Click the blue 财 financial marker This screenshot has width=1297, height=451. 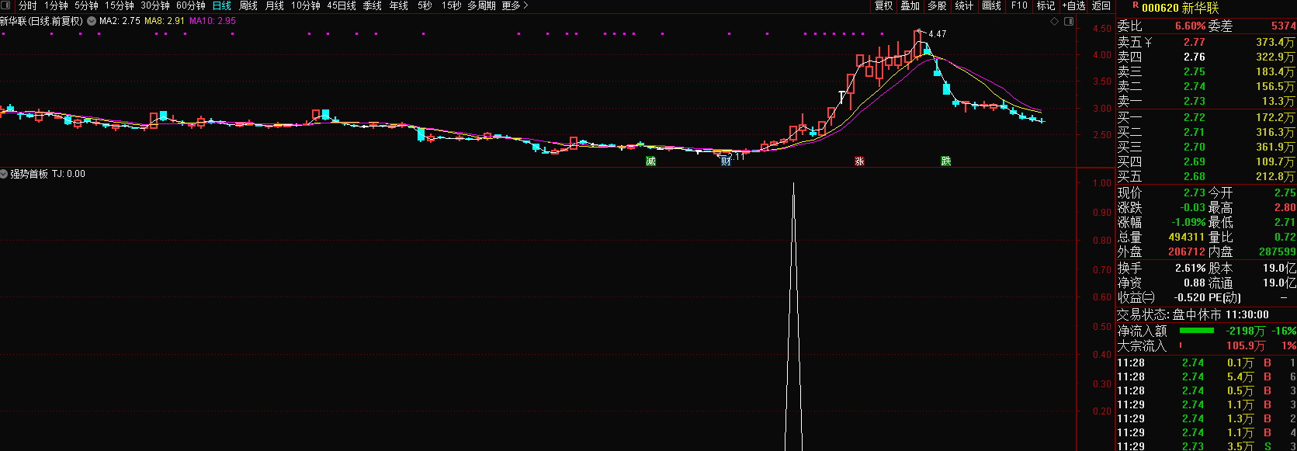pyautogui.click(x=726, y=161)
